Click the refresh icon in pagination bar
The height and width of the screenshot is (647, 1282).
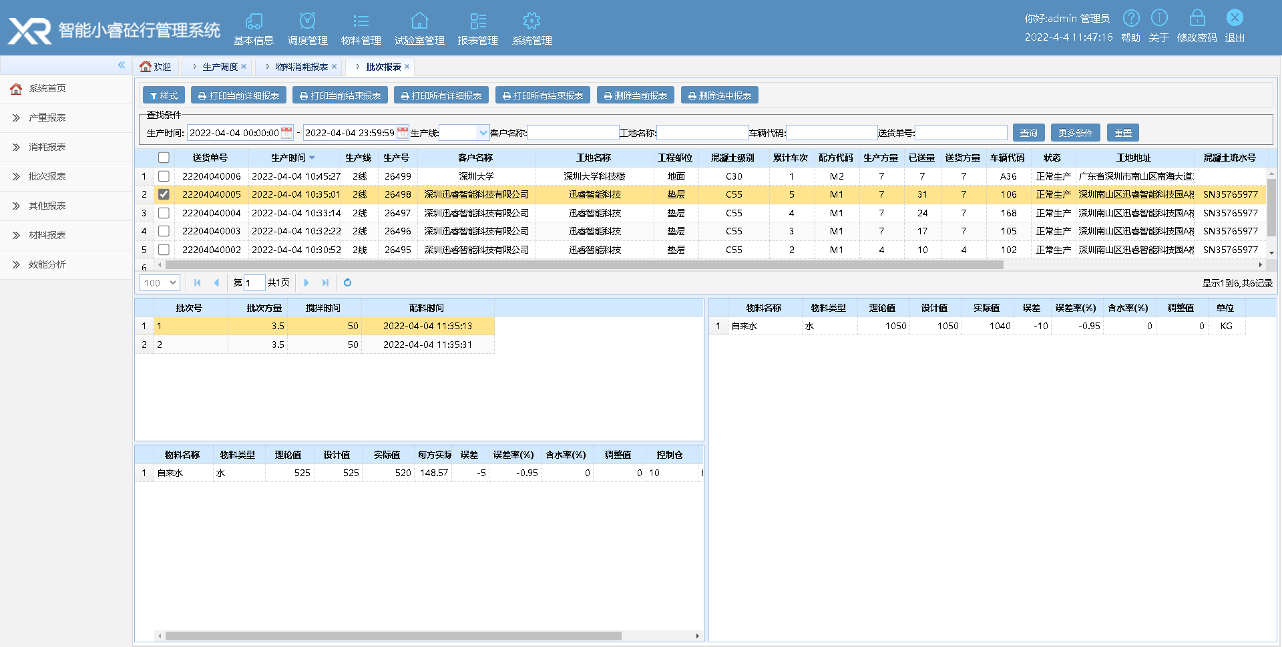pyautogui.click(x=347, y=282)
